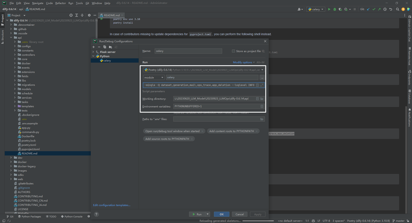Open the module type dropdown
This screenshot has height=223, width=412.
[154, 77]
